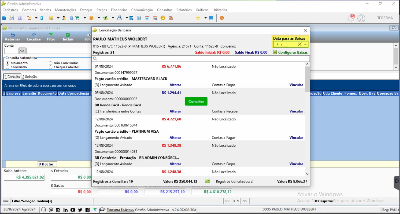Screen dimensions: 400x214
Task: Open the calculator toolbar icon
Action: pos(139,18)
